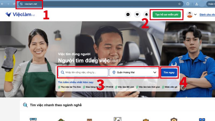Viewport: 215px width, 121px height.
Task: Open the notifications bell icon
Action: [x=146, y=15]
